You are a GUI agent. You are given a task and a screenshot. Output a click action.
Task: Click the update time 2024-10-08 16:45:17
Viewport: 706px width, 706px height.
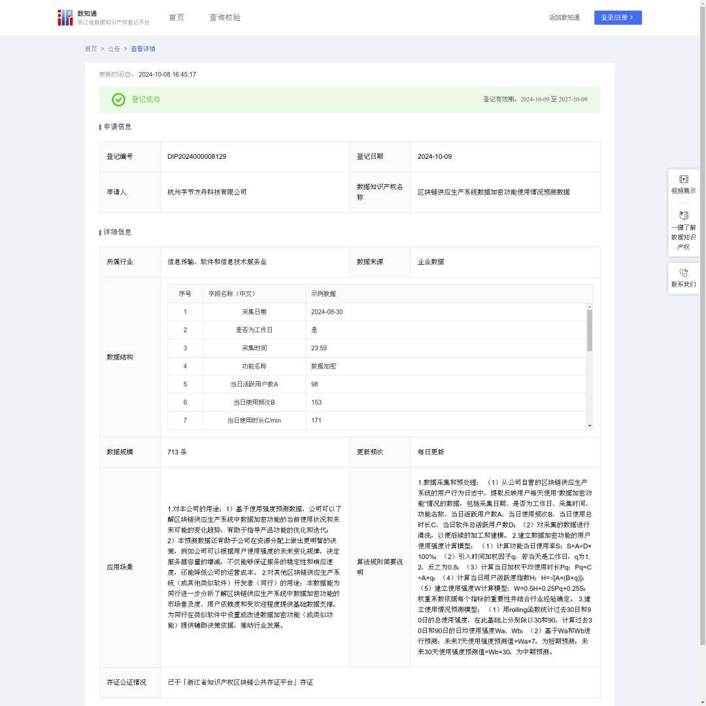pos(167,75)
